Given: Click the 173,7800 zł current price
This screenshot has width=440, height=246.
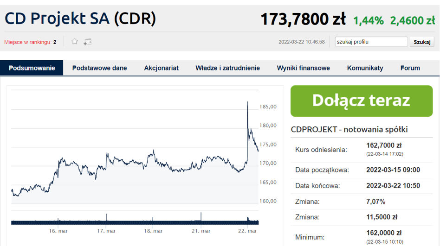Looking at the screenshot, I should tap(303, 19).
